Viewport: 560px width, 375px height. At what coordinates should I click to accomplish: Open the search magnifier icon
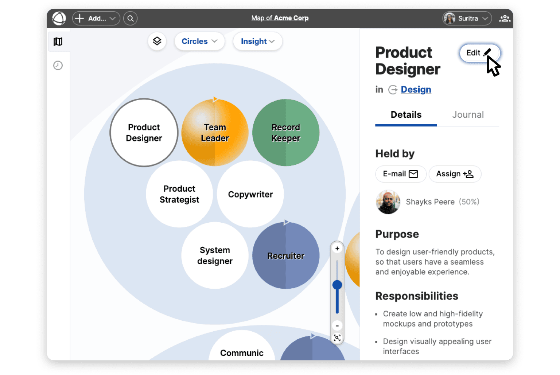click(x=130, y=18)
